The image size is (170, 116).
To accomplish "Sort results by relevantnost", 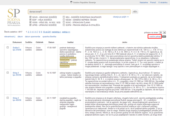I will pyautogui.click(x=10, y=37).
